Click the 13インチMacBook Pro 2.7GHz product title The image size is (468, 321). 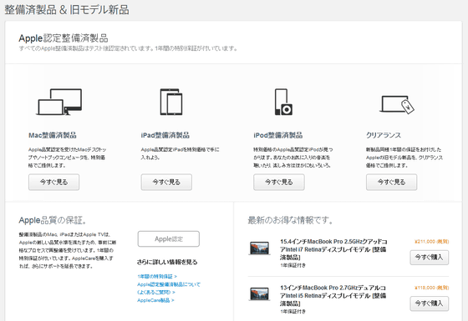(333, 295)
